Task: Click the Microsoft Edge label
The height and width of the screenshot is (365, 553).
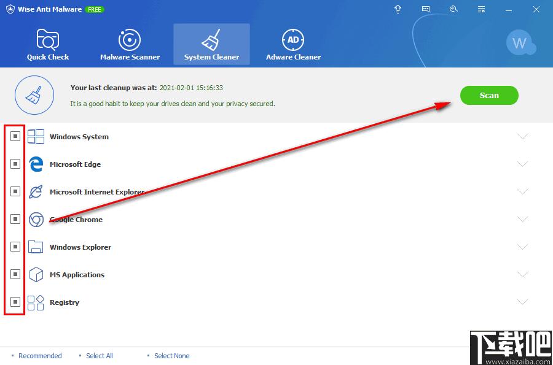Action: click(75, 164)
